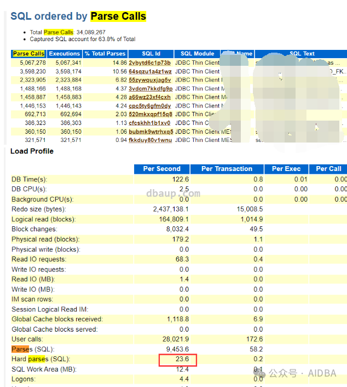Click the Redo size (bytes) row label
347x387 pixels.
tap(39, 209)
